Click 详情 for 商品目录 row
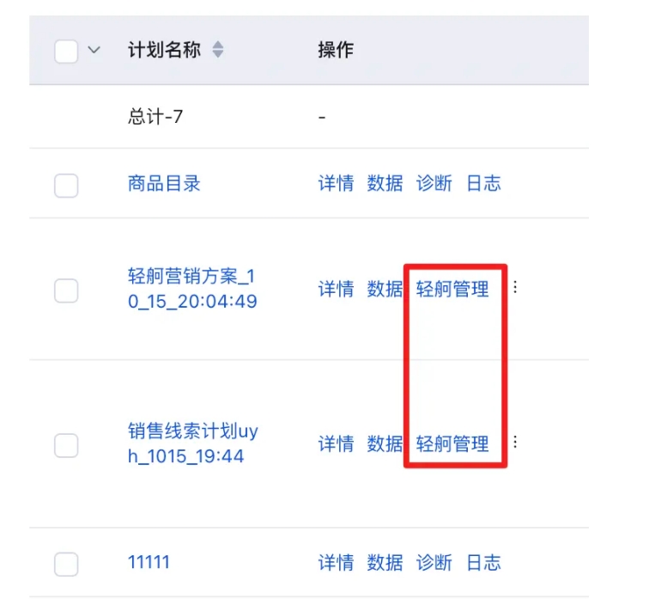 tap(337, 184)
